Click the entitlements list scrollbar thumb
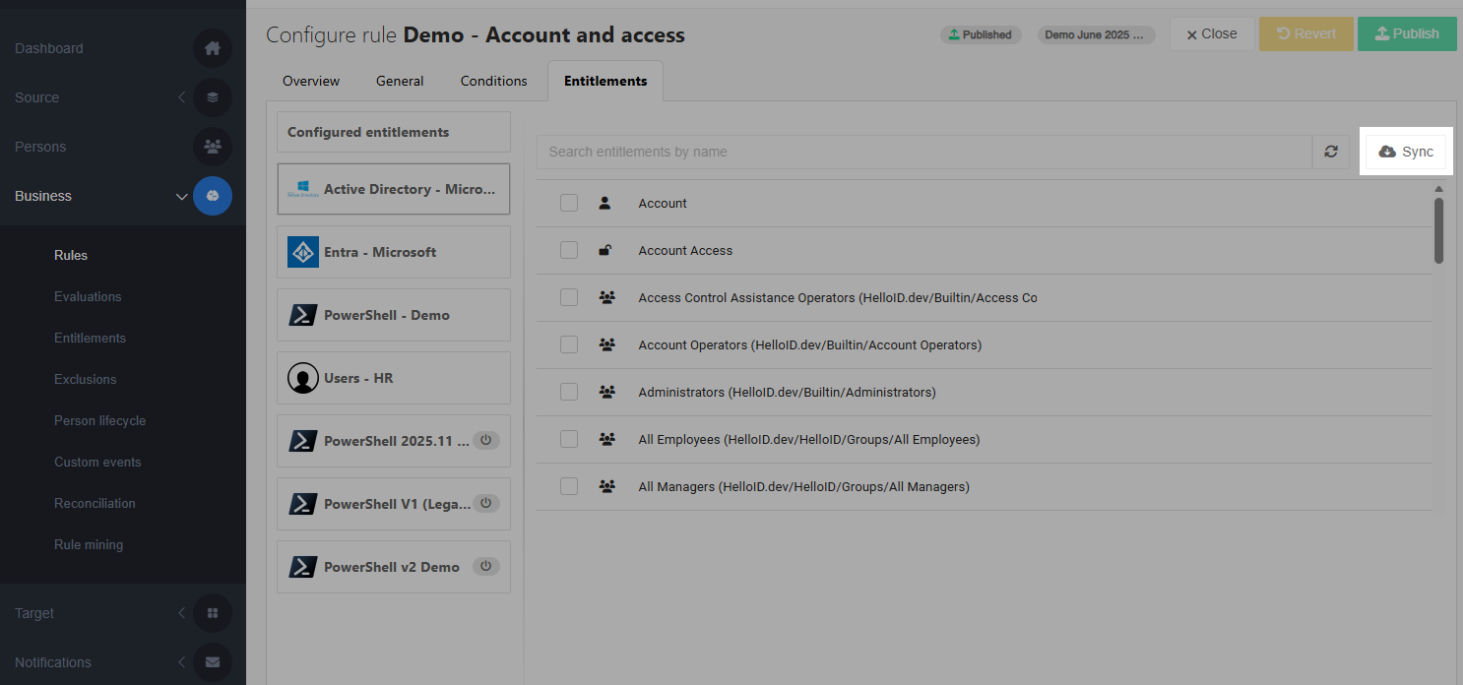 click(1438, 230)
